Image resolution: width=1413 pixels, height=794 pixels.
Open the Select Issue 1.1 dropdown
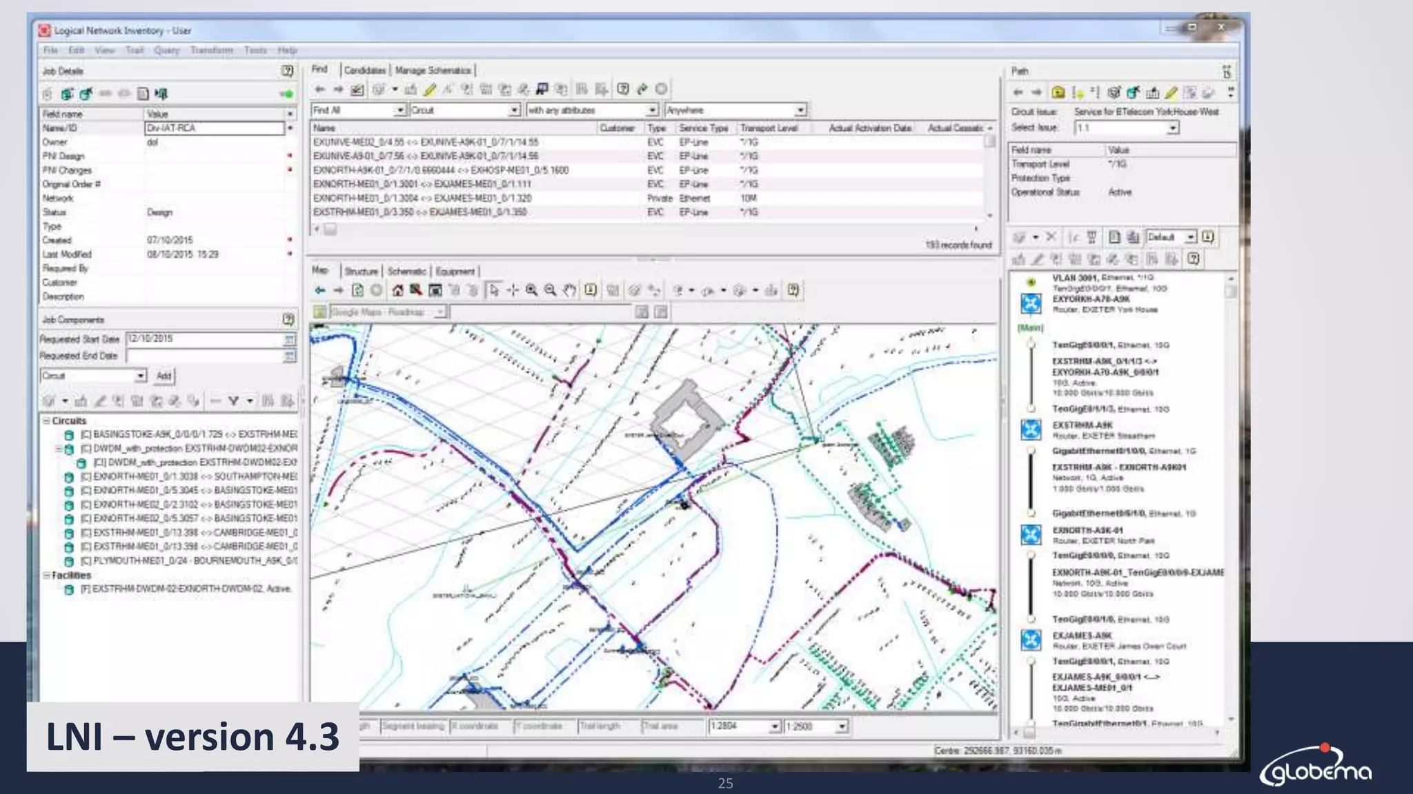coord(1172,128)
